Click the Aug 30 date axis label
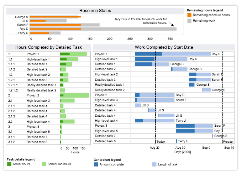The height and width of the screenshot is (174, 242). pos(180,147)
